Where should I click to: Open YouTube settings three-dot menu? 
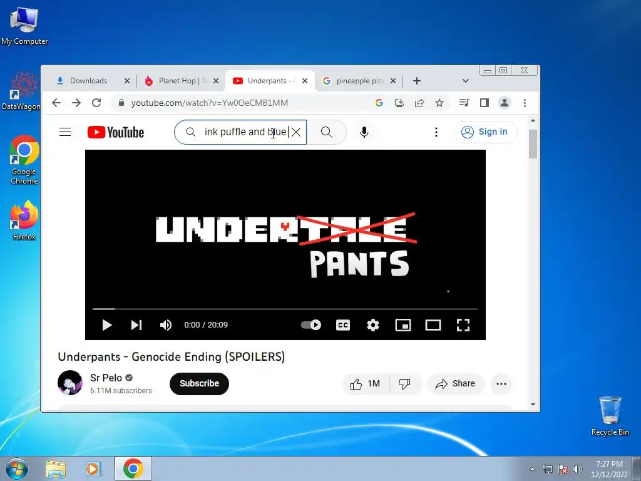point(436,132)
